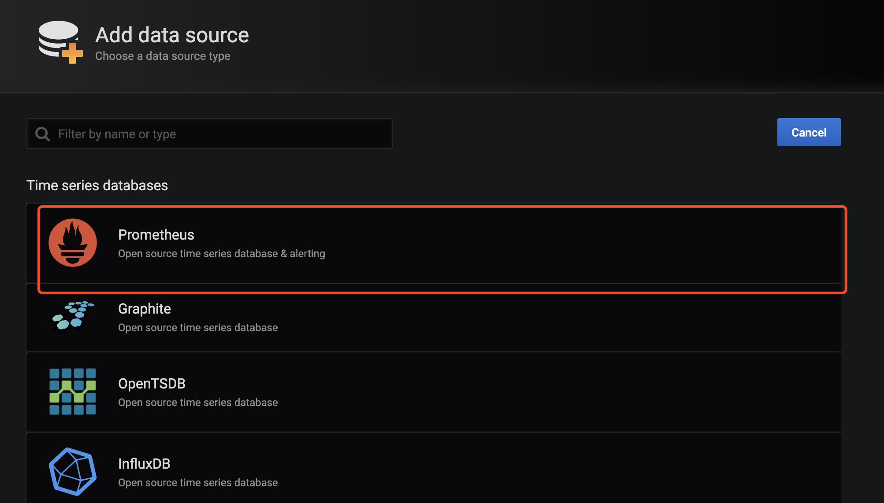Click the 'Time series databases' heading
The height and width of the screenshot is (503, 884).
[97, 185]
